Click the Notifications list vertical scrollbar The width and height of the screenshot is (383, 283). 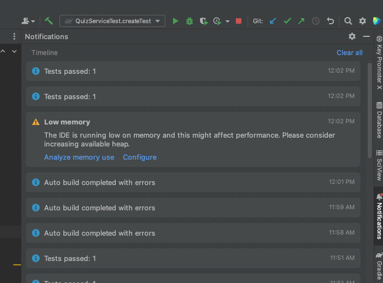370,111
